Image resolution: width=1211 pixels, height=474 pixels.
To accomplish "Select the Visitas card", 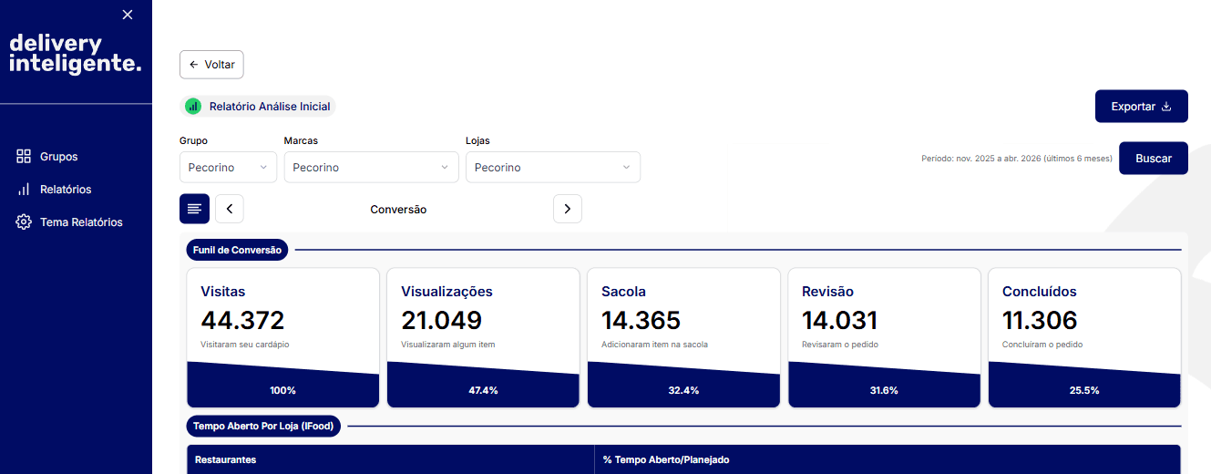I will tap(282, 337).
